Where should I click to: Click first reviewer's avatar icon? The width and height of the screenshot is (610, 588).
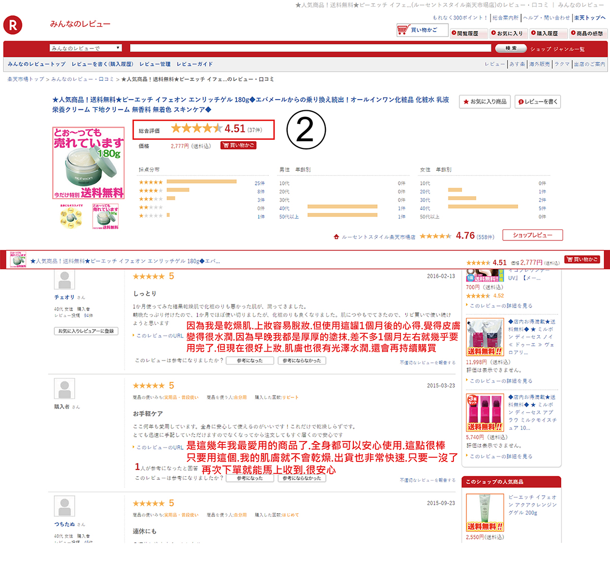click(65, 280)
